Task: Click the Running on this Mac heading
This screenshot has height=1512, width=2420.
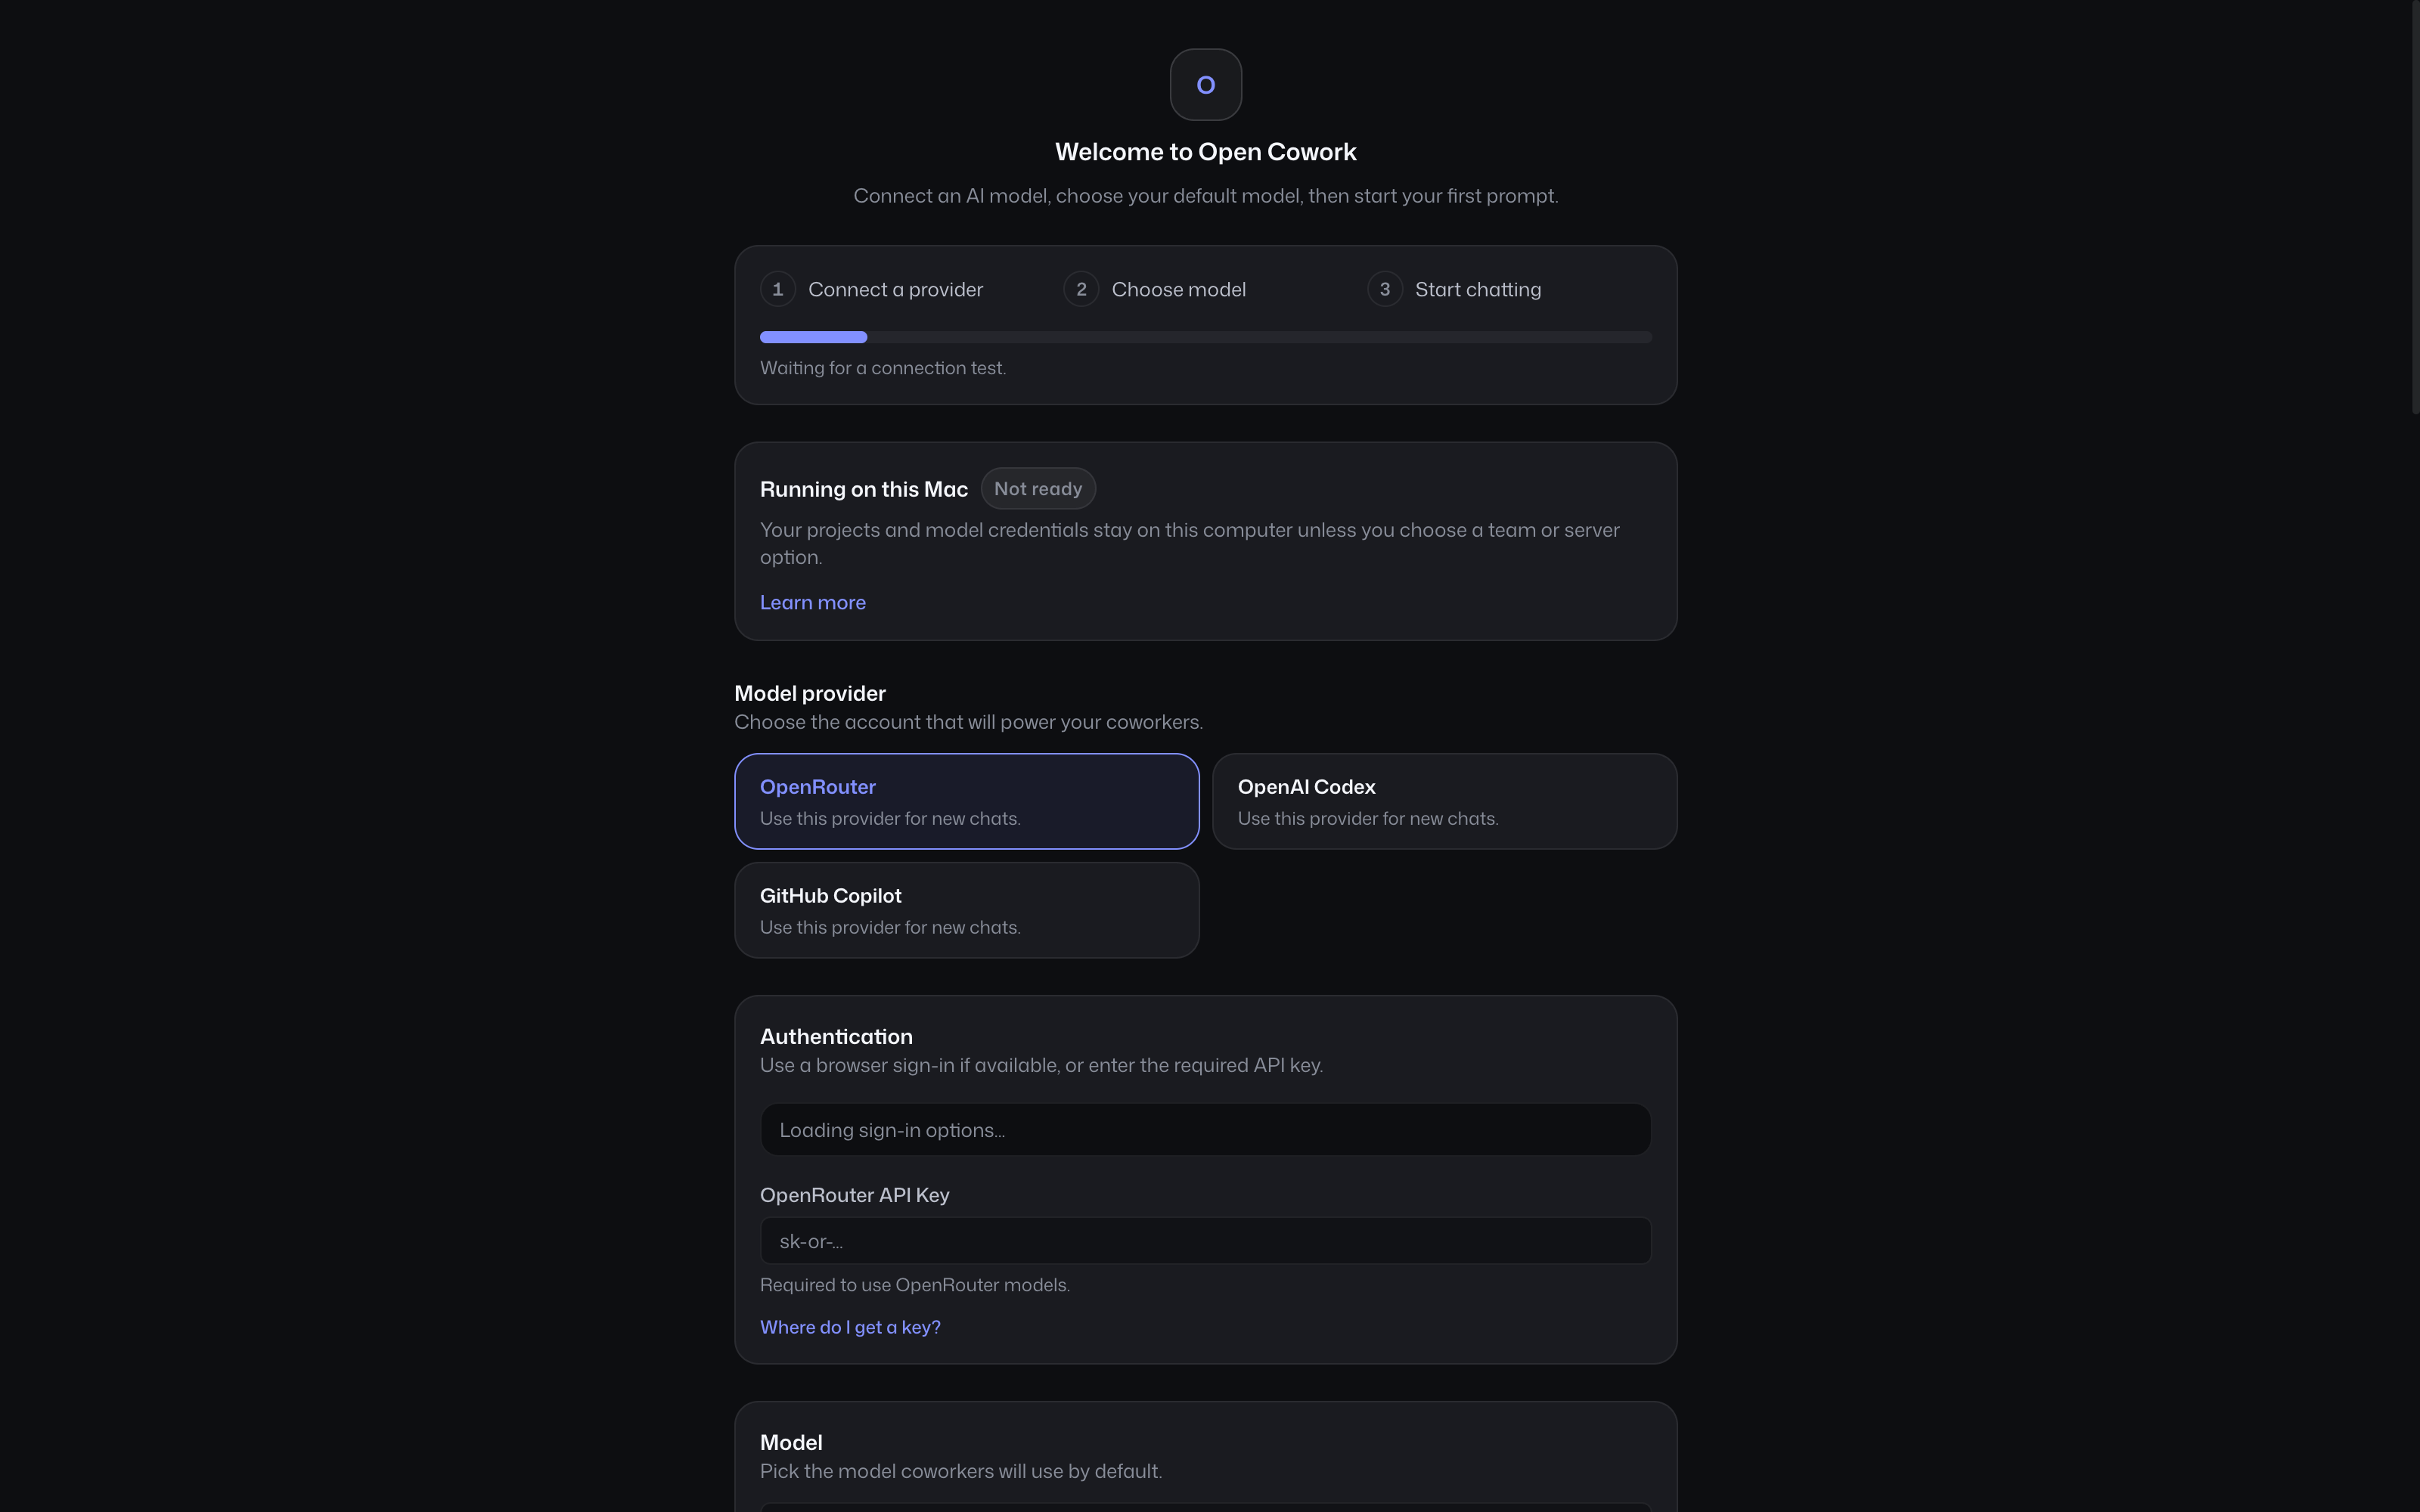Action: [x=864, y=489]
